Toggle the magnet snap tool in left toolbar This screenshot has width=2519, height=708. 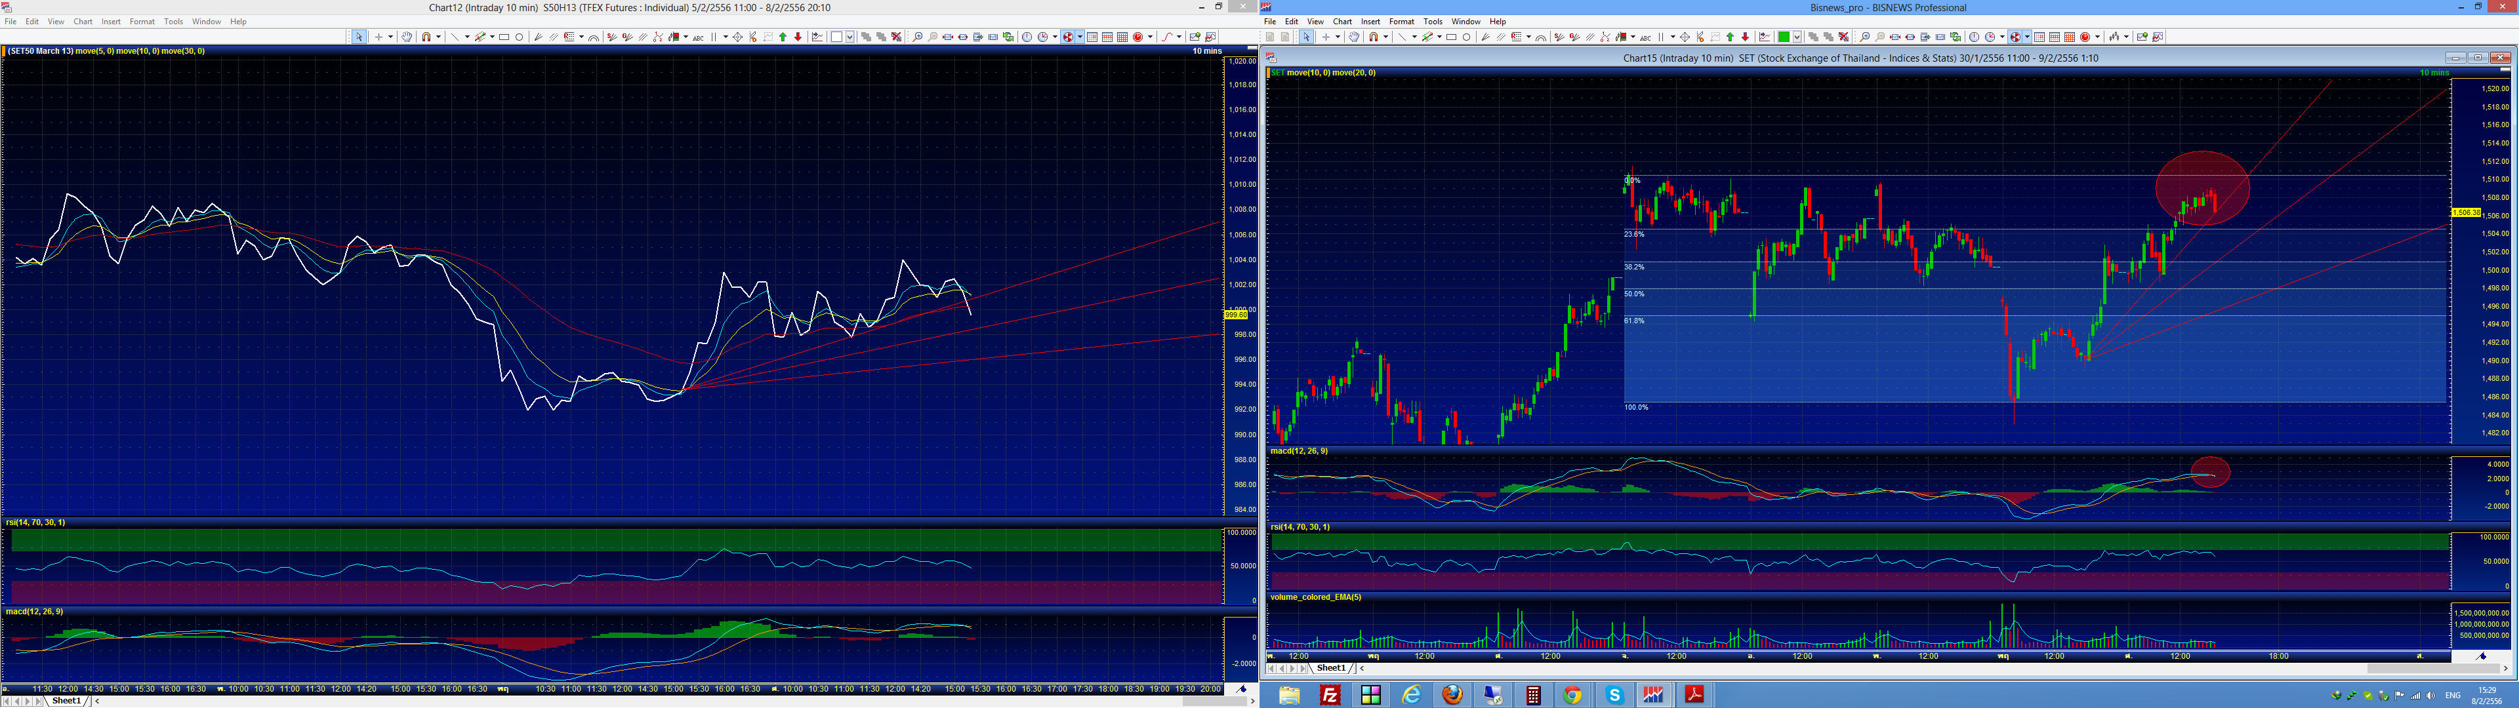tap(426, 37)
